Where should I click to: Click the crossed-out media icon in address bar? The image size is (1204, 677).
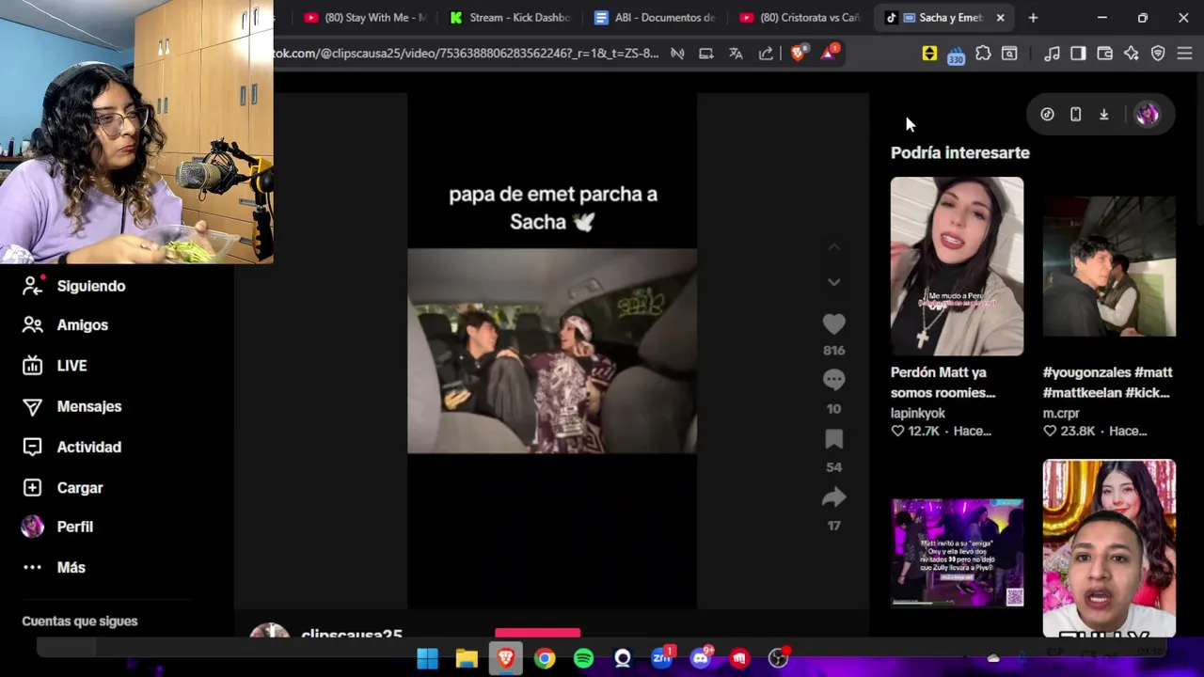click(677, 54)
